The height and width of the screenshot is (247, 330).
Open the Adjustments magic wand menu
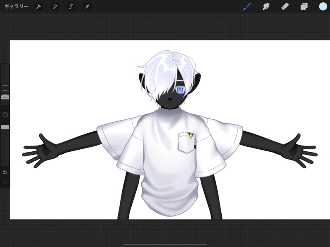point(55,7)
